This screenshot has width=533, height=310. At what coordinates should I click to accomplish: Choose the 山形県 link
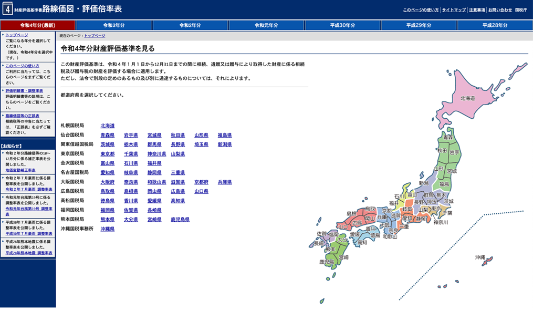click(201, 136)
